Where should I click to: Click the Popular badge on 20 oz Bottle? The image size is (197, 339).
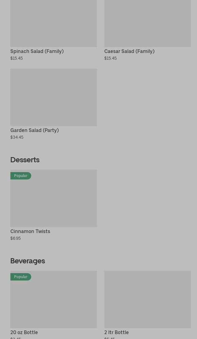(20, 277)
